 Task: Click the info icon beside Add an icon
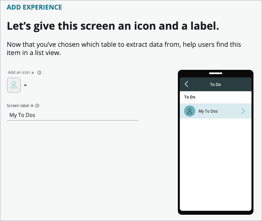coord(39,72)
